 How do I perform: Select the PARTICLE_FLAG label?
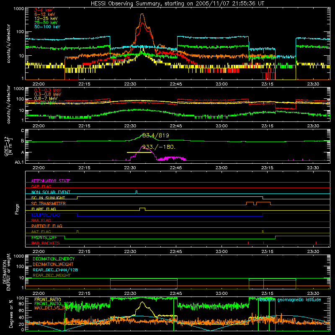(47, 226)
